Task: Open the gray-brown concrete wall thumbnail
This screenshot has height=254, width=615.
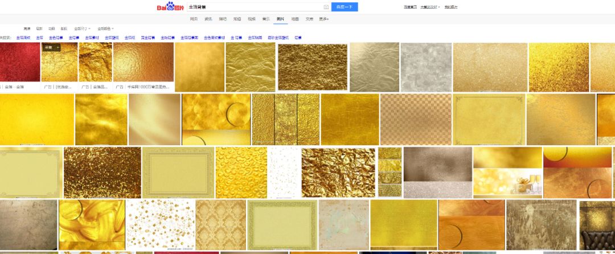Action: click(28, 225)
